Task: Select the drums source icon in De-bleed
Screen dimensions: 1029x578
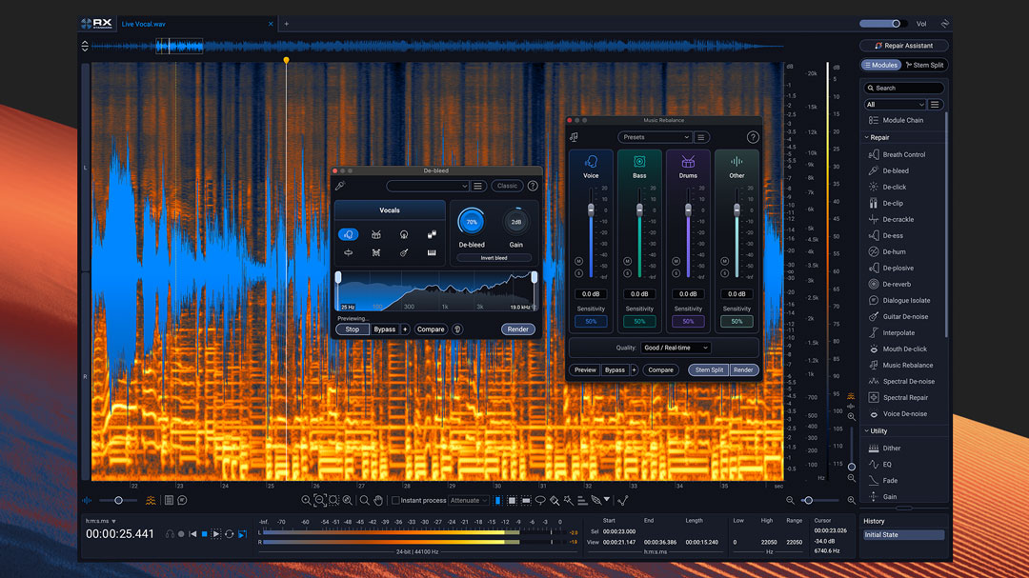Action: pyautogui.click(x=376, y=235)
